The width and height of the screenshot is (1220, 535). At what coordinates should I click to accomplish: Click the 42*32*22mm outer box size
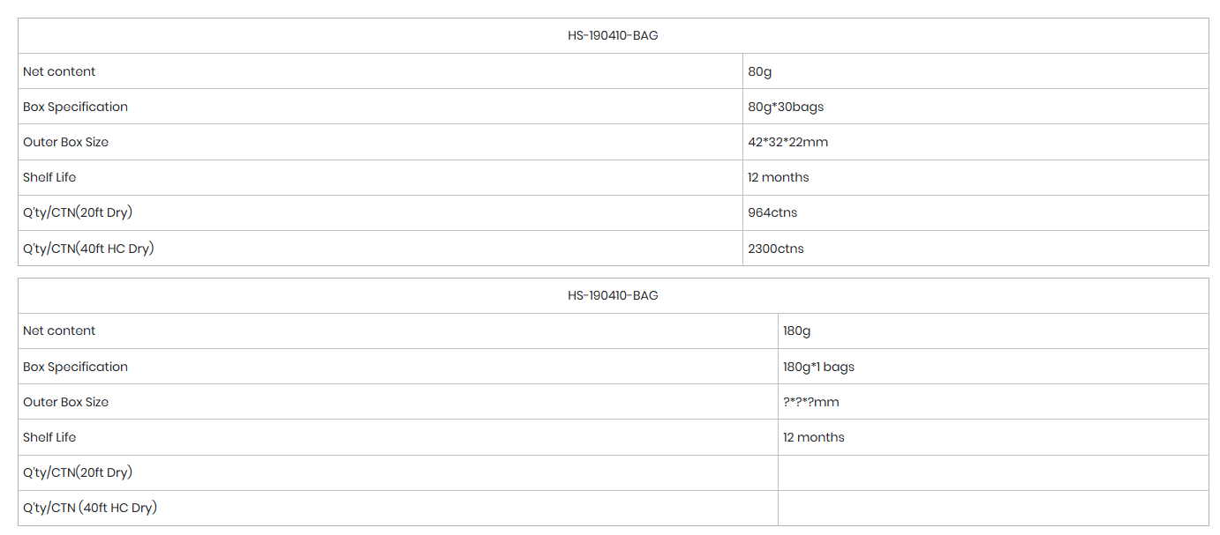point(787,142)
